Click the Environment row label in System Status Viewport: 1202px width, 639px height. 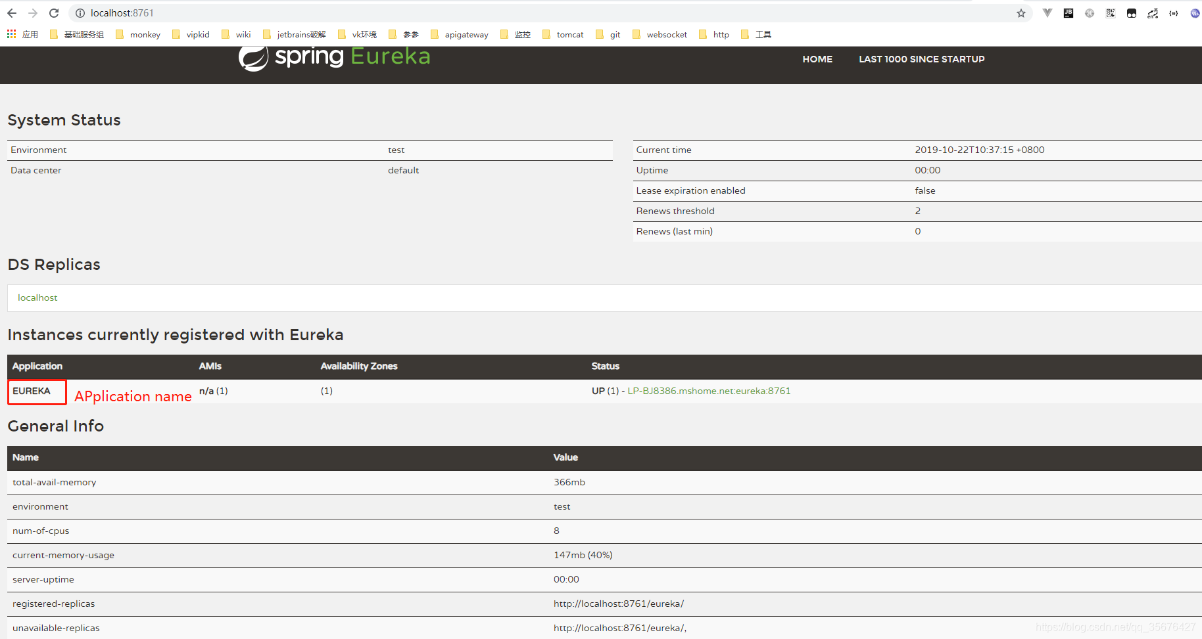[x=39, y=150]
